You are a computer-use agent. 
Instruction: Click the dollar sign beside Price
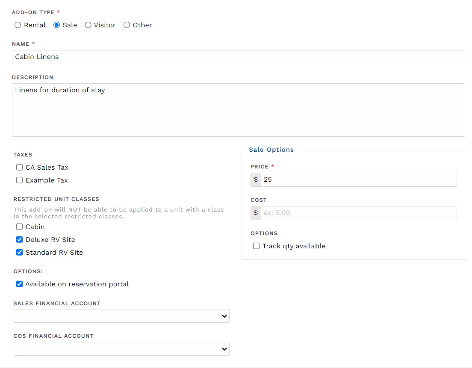coord(256,180)
